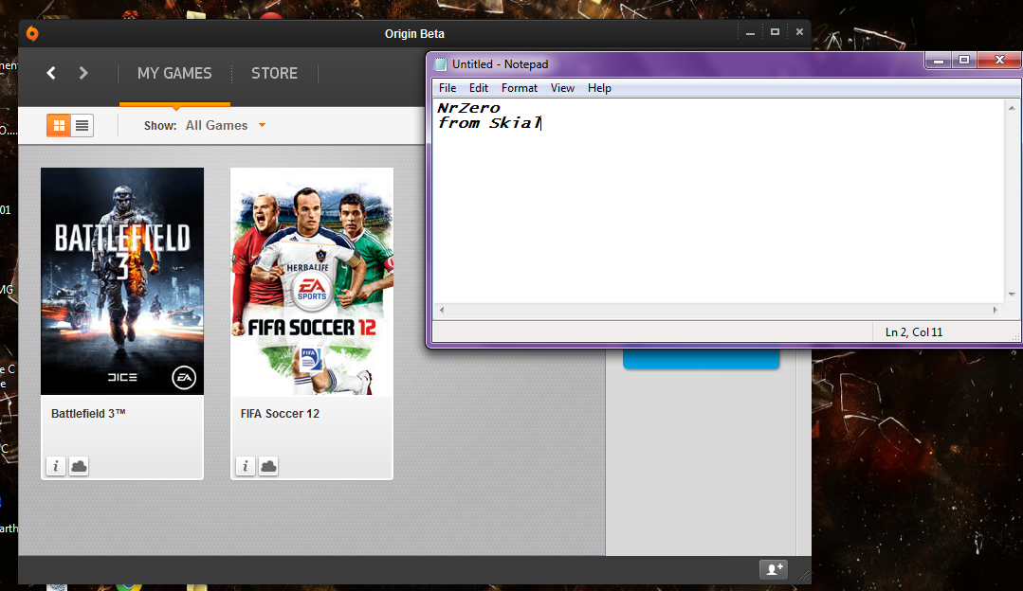The width and height of the screenshot is (1023, 591).
Task: Click Notepad horizontal scrollbar left arrow
Action: click(x=442, y=310)
